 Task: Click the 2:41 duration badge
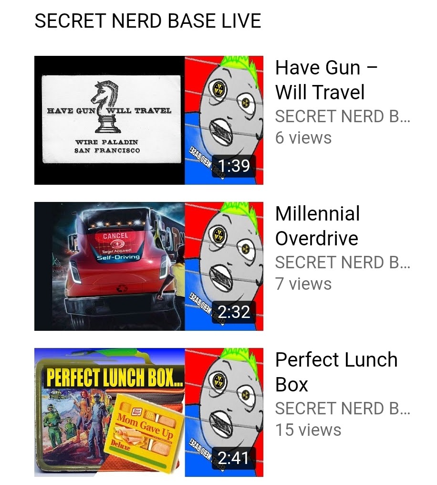234,457
